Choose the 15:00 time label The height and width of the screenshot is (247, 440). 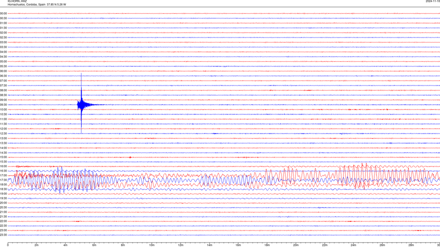[3, 157]
